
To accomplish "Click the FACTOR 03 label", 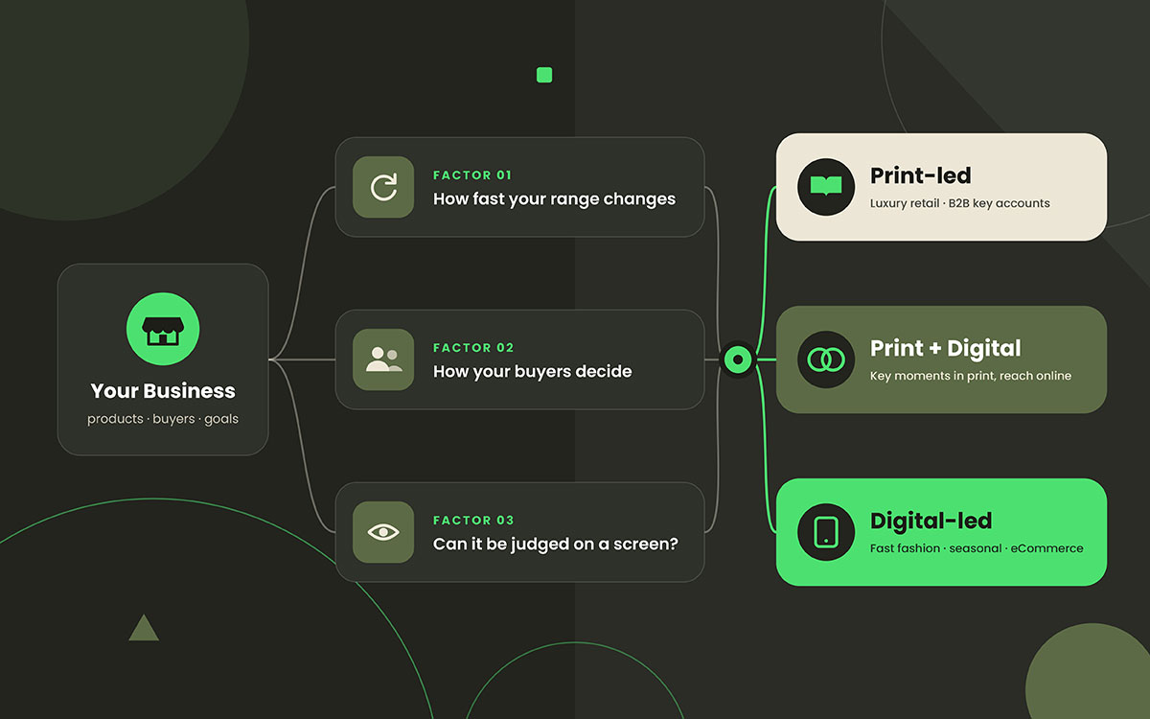I will click(x=473, y=521).
